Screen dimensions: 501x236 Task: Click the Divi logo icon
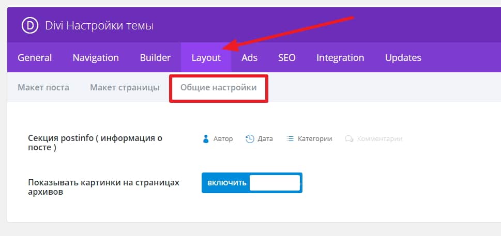click(30, 25)
